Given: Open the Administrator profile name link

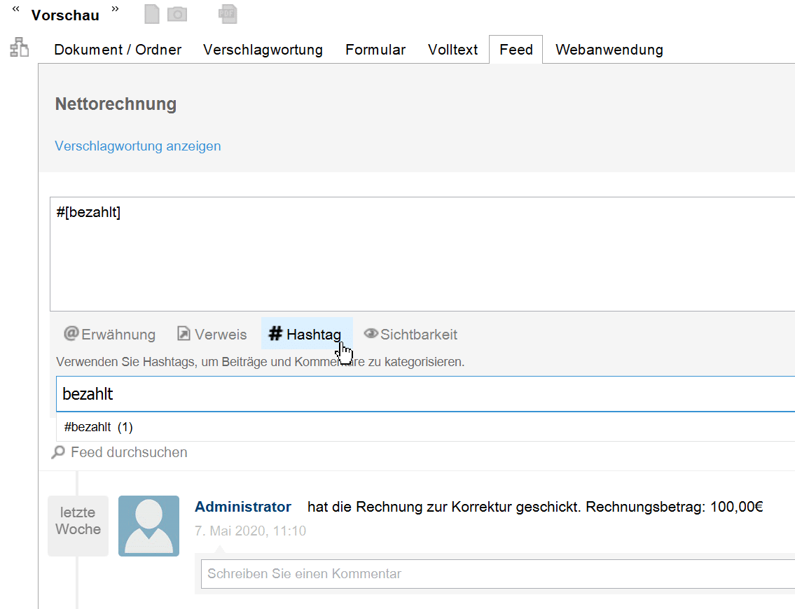Looking at the screenshot, I should (242, 507).
